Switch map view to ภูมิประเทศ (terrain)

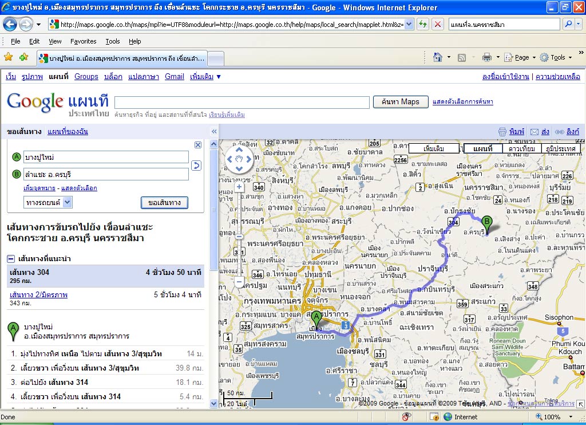click(x=561, y=148)
